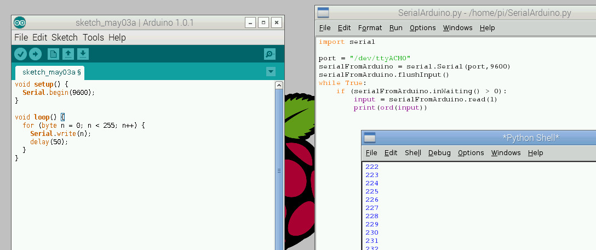Open the Arduino File menu
This screenshot has height=250, width=596.
[x=21, y=38]
